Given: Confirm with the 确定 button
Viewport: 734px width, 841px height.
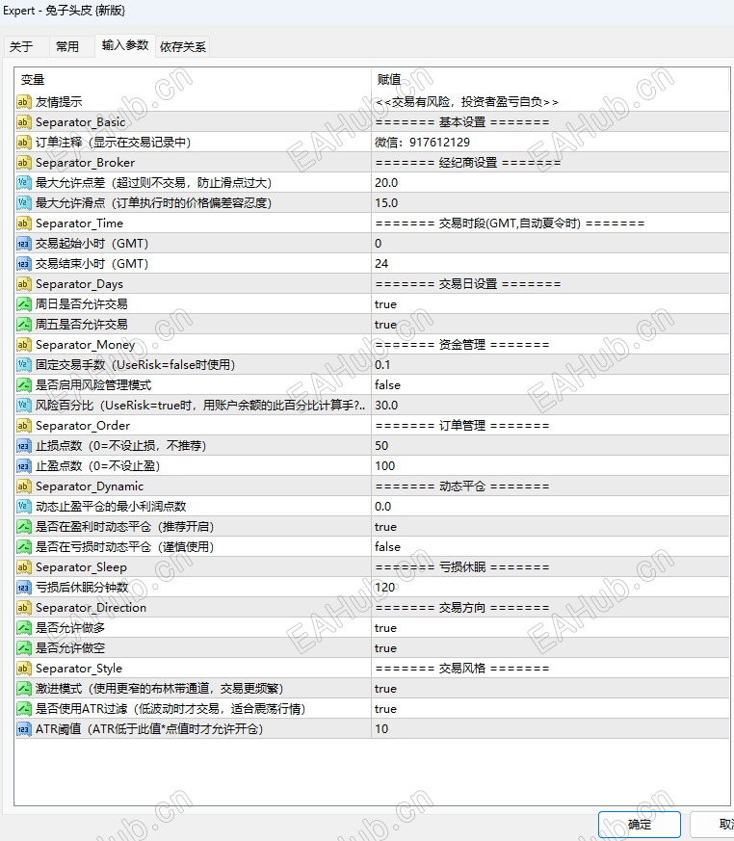Looking at the screenshot, I should pyautogui.click(x=639, y=825).
